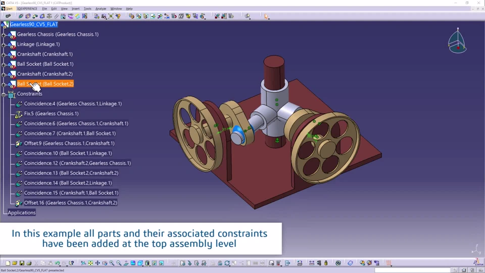Image resolution: width=485 pixels, height=273 pixels.
Task: Open the Window menu
Action: (116, 9)
